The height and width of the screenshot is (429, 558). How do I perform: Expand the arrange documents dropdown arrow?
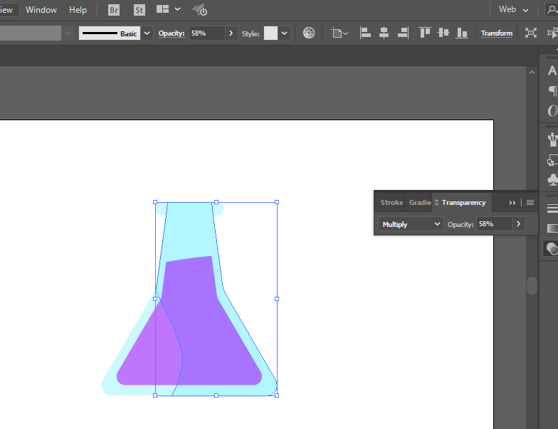pyautogui.click(x=178, y=9)
